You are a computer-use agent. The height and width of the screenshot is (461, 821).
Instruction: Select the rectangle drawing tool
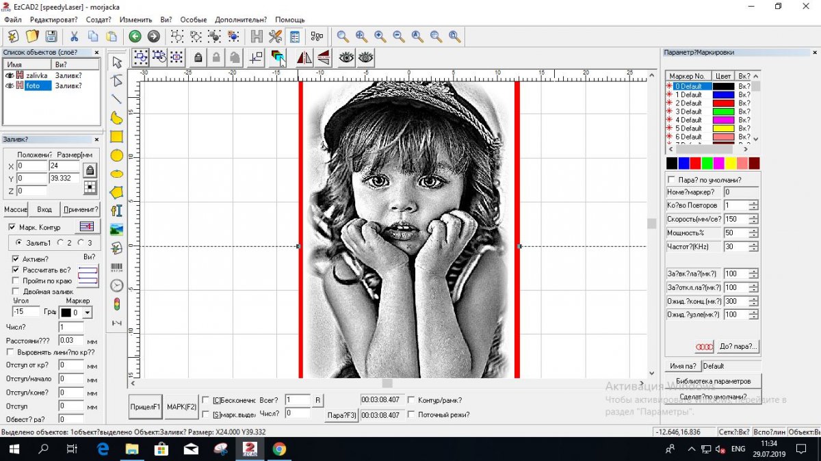117,137
